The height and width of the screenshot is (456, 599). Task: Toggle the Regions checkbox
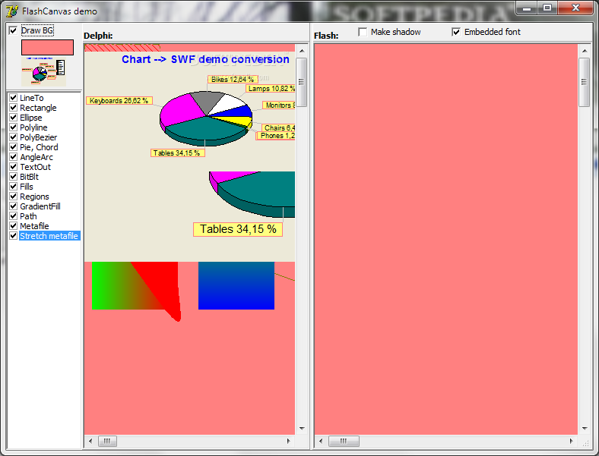(x=14, y=197)
